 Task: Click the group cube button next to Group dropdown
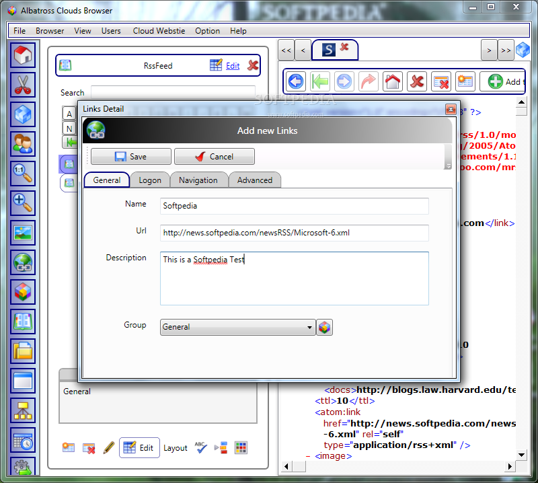point(324,327)
